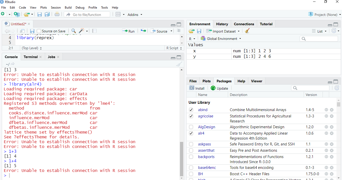Refresh the Packages list icon
Viewport: 342px width, 180px height.
337,88
